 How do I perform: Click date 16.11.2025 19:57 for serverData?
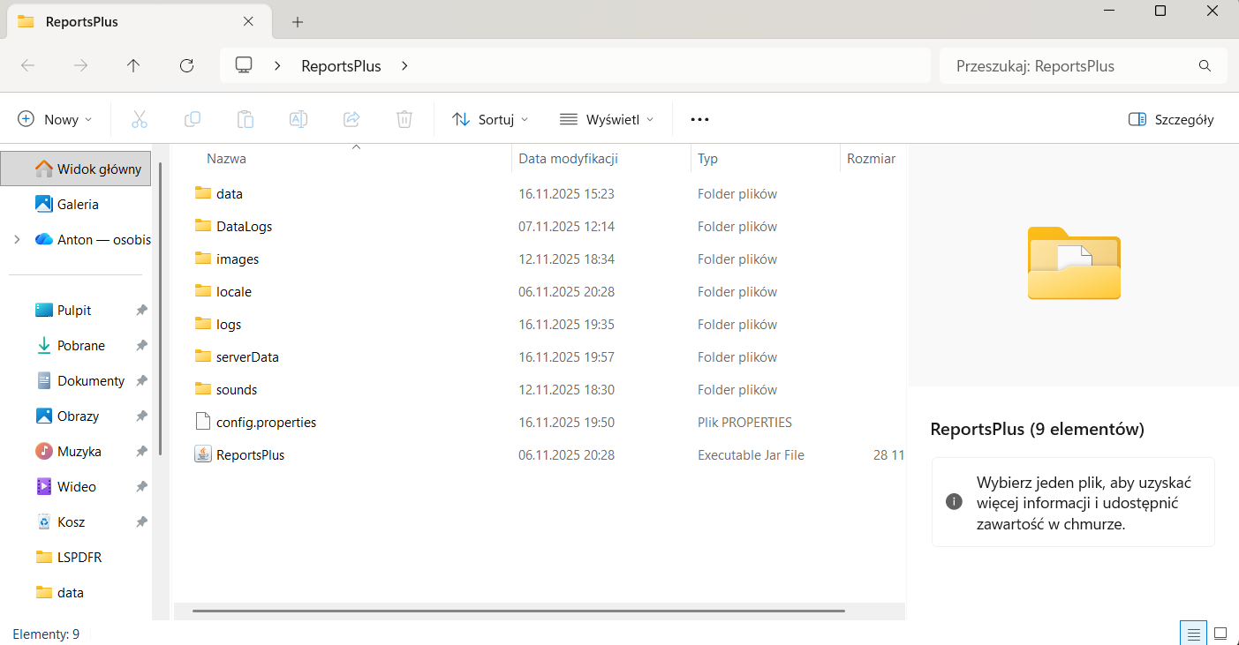566,357
